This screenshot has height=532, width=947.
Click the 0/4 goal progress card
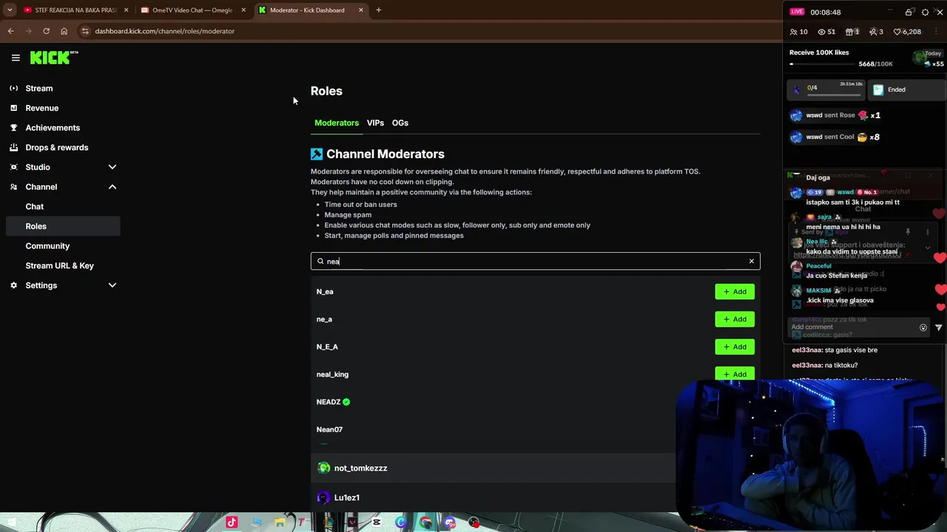click(x=825, y=90)
